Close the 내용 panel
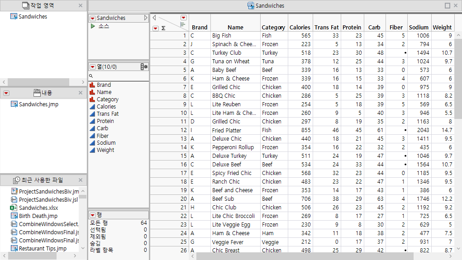The image size is (462, 260). (x=81, y=93)
